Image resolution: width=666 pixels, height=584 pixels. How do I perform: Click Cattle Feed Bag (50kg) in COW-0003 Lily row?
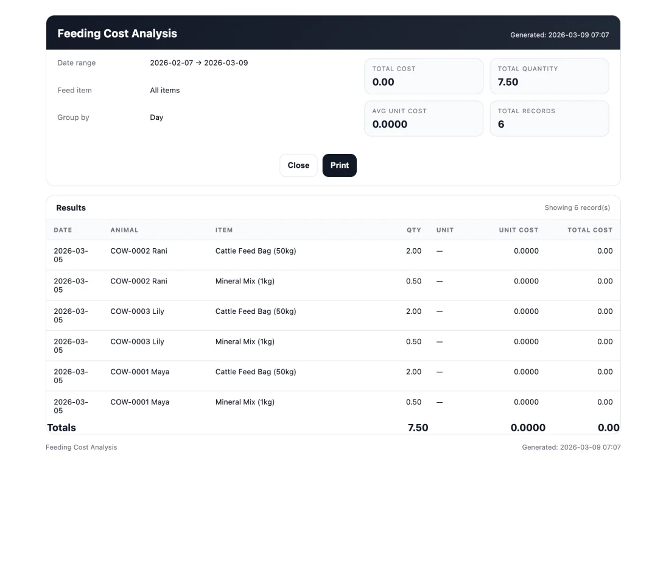[x=256, y=311]
